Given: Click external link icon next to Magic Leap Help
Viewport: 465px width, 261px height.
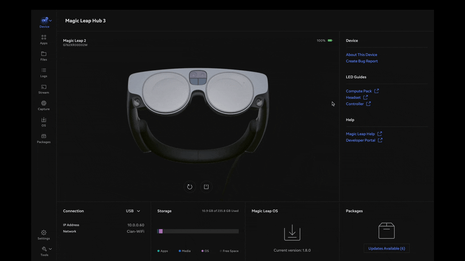Looking at the screenshot, I should coord(380,134).
